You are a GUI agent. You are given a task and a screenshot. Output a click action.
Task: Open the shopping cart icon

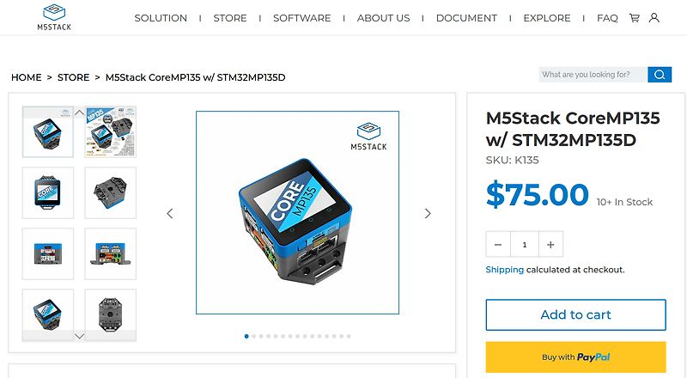click(634, 18)
